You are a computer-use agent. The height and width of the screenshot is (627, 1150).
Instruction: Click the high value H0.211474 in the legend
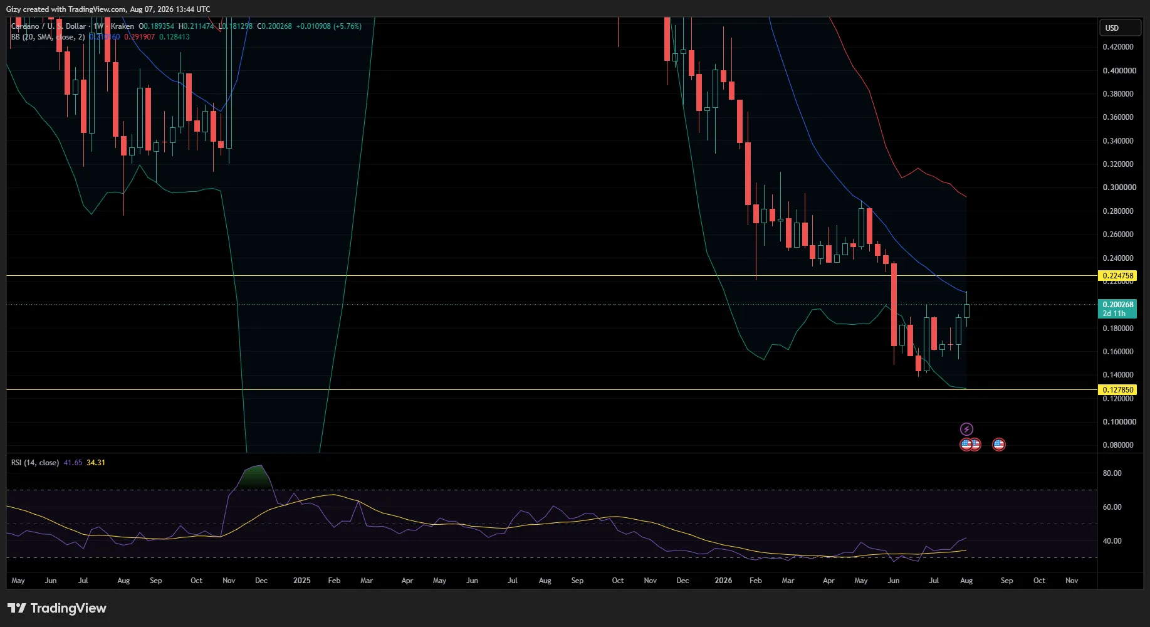[x=196, y=26]
